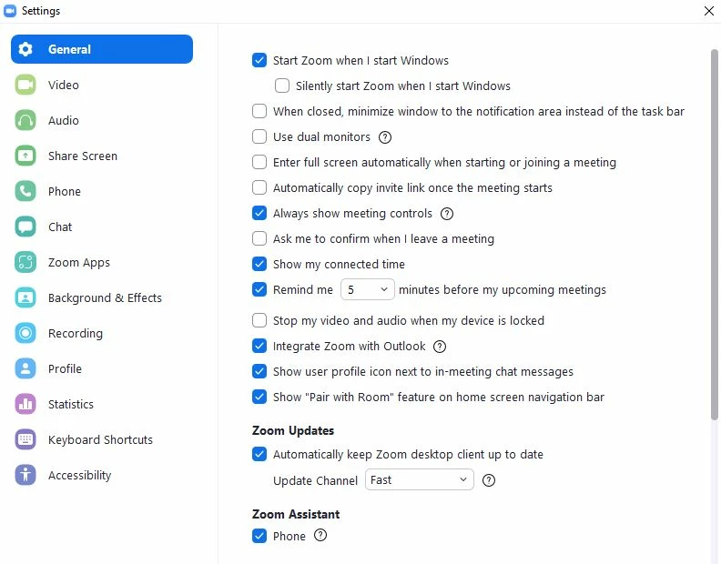Click the Recording circle sidebar icon
This screenshot has height=564, width=721.
(25, 333)
